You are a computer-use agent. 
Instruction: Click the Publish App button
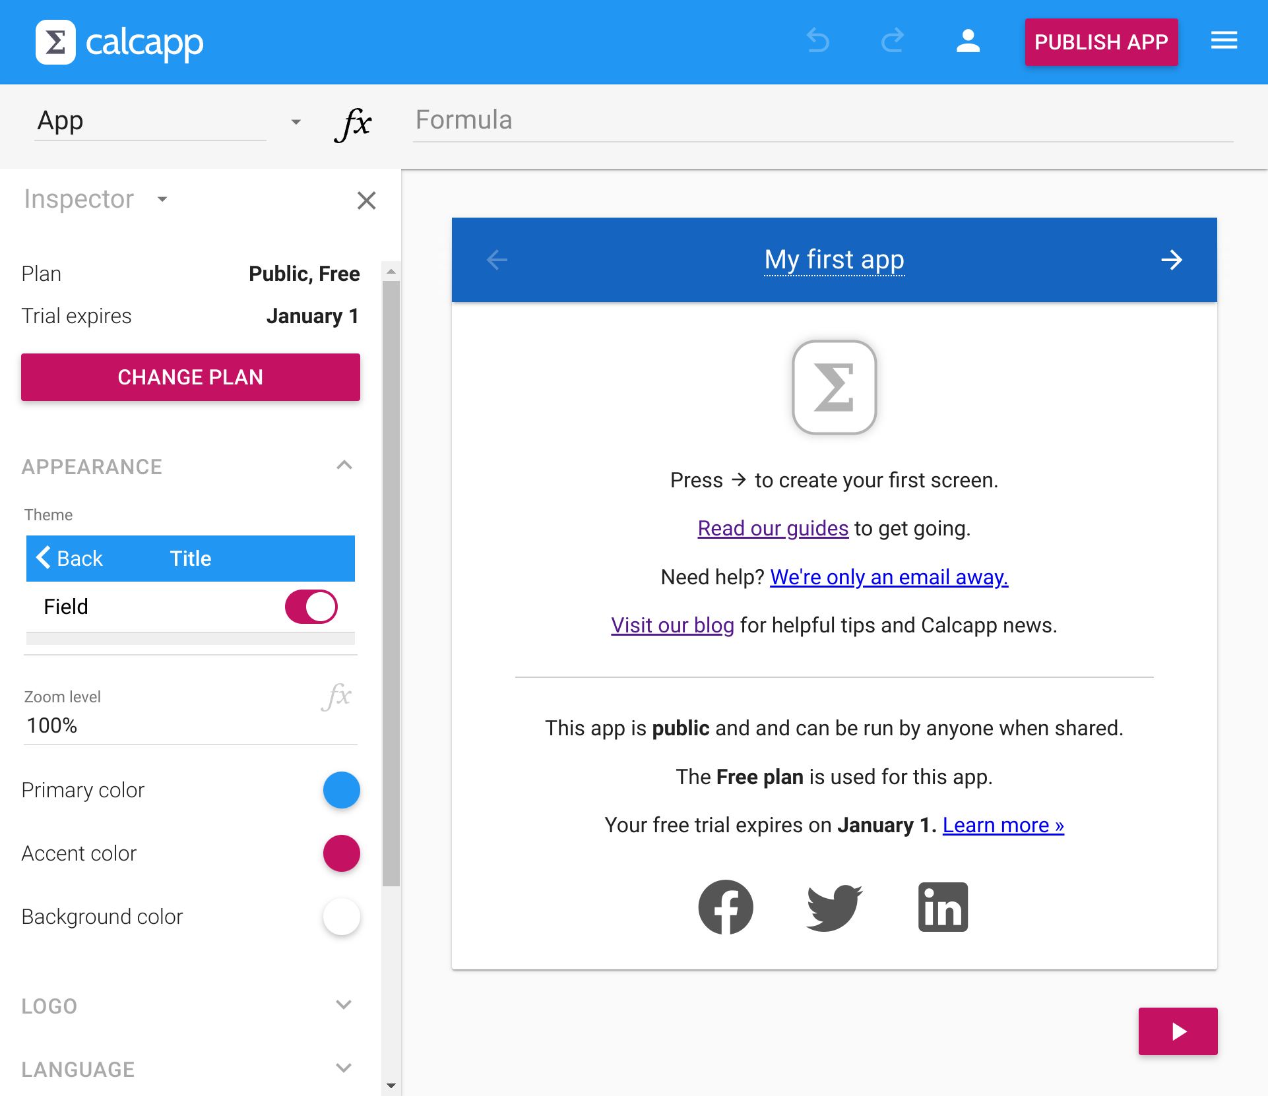(1100, 42)
